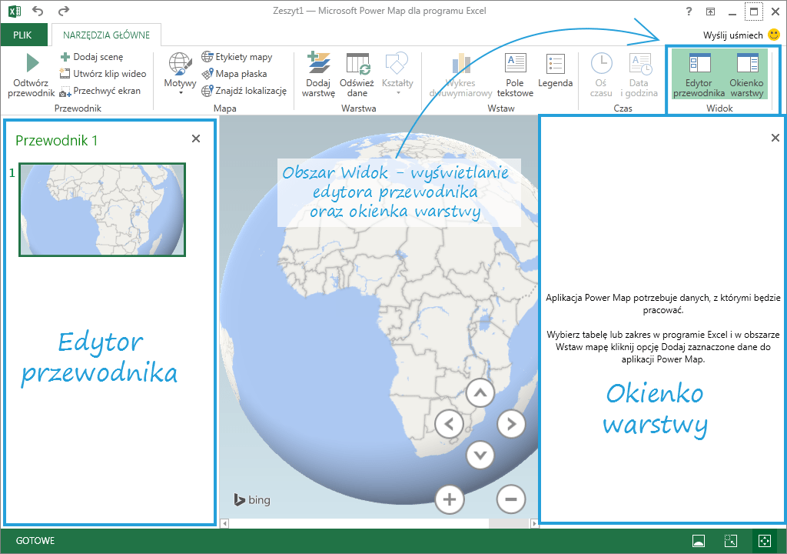The image size is (787, 554).
Task: Click Odtwórz przewodnik play icon
Action: click(32, 64)
